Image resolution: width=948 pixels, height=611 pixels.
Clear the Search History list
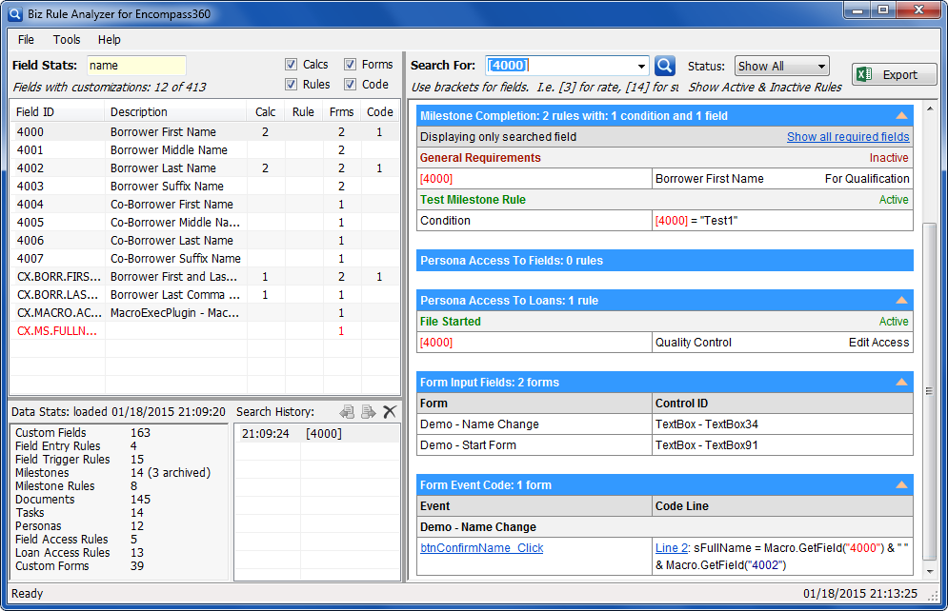click(x=390, y=412)
